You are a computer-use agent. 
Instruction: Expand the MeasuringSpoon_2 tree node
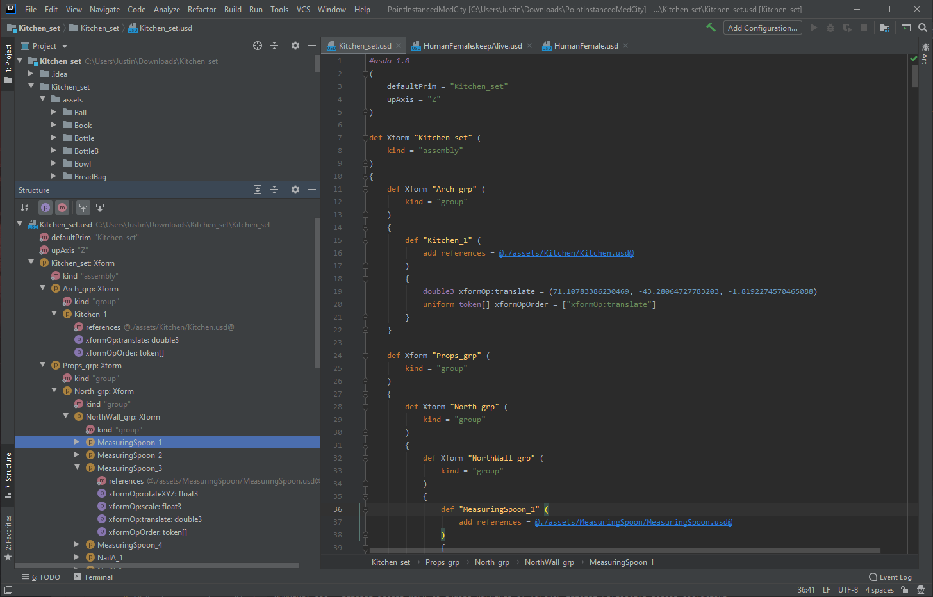[x=77, y=455]
